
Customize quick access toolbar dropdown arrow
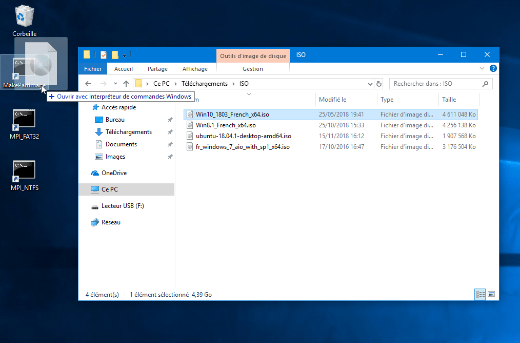coord(125,55)
